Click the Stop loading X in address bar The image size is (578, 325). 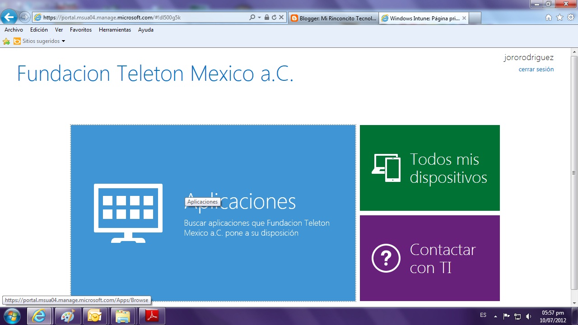pyautogui.click(x=281, y=18)
